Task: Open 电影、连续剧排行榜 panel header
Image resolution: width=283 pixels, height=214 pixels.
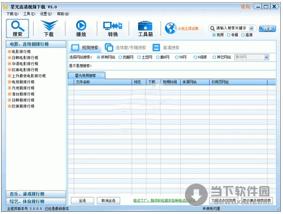Action: [x=36, y=44]
